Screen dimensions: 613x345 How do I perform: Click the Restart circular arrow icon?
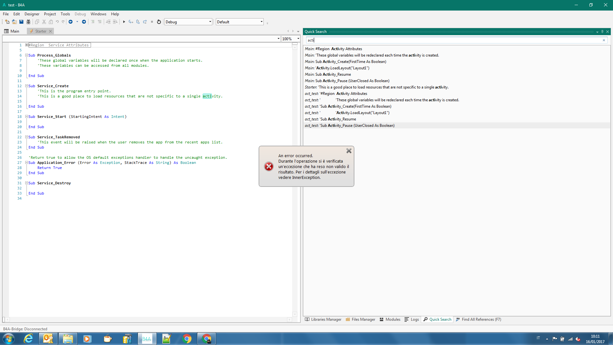click(x=159, y=22)
